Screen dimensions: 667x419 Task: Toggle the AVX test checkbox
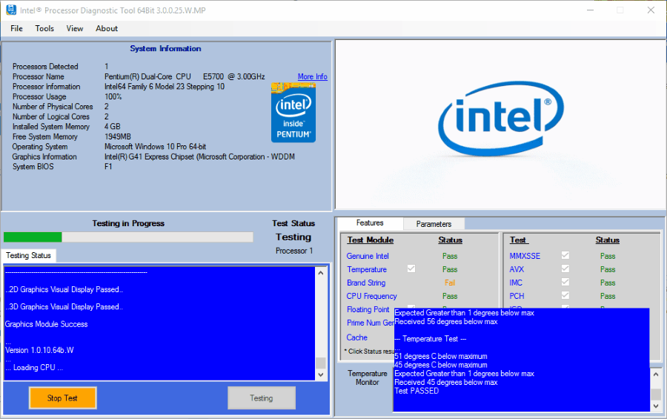pos(565,268)
